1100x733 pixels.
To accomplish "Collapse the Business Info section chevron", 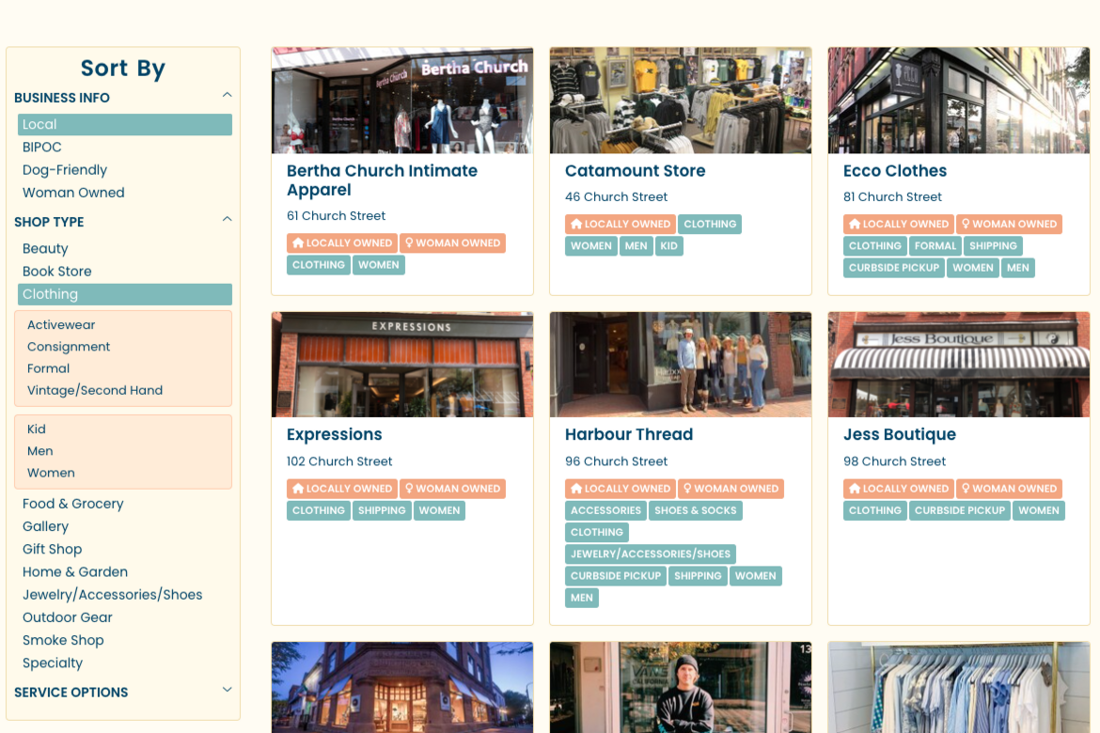I will 227,95.
